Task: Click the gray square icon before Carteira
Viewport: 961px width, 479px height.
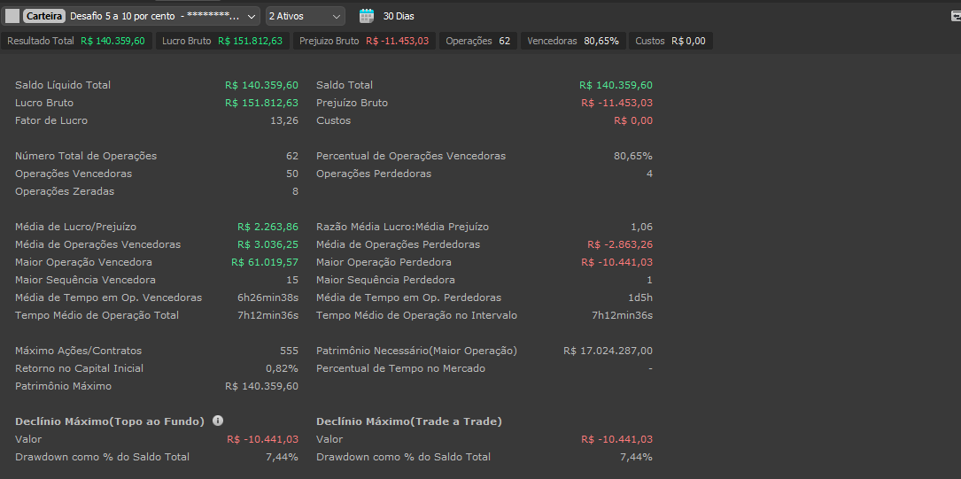Action: [12, 16]
